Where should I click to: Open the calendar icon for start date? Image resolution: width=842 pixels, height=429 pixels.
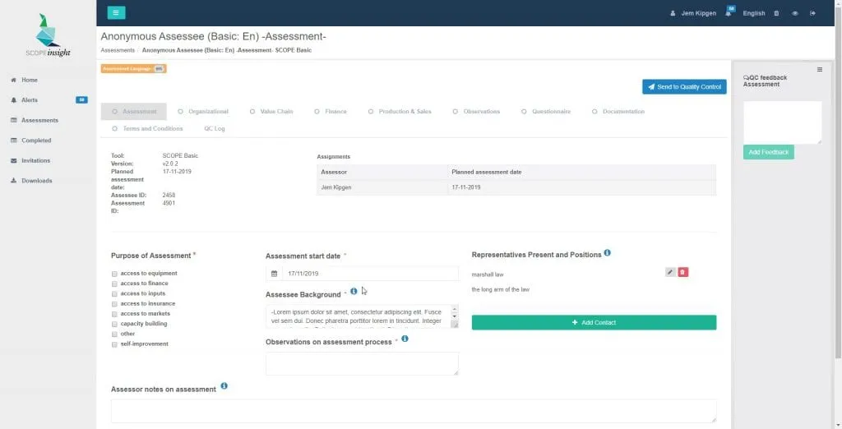click(274, 274)
